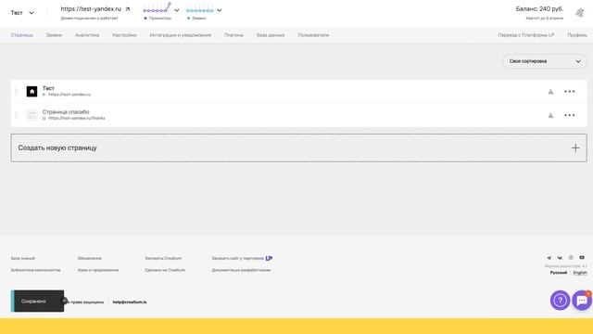Open the Аналитика tab
593x334 pixels.
87,35
